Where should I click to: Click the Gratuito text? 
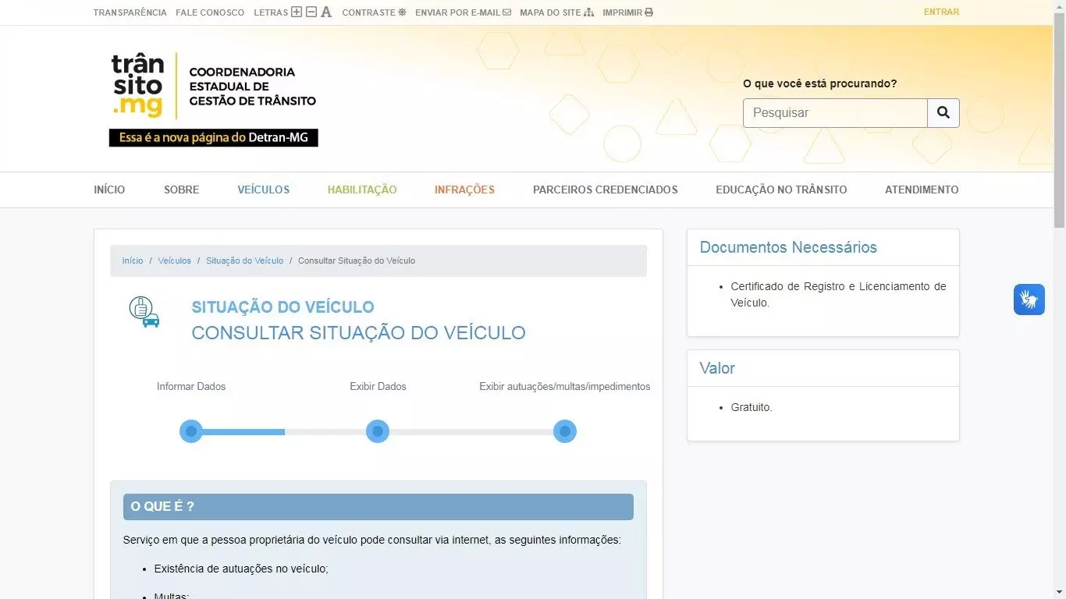point(752,407)
